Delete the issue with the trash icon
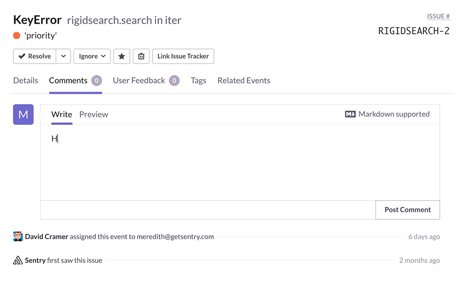 tap(141, 56)
